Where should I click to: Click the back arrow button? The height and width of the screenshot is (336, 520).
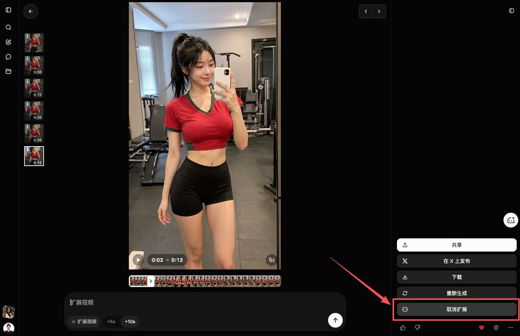(31, 12)
